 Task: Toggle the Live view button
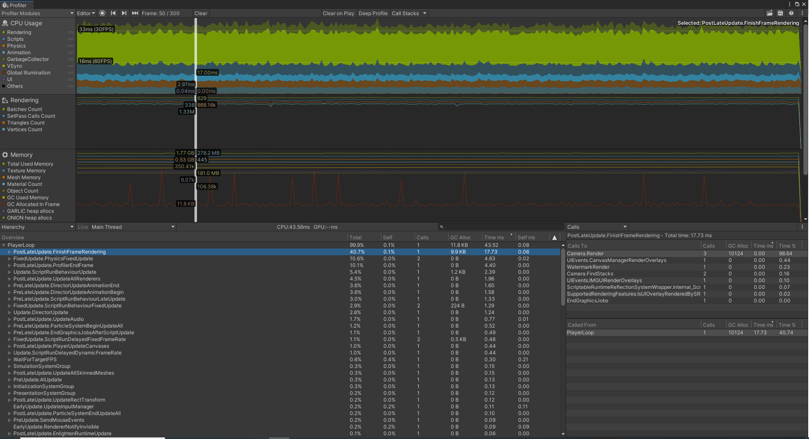click(x=83, y=227)
